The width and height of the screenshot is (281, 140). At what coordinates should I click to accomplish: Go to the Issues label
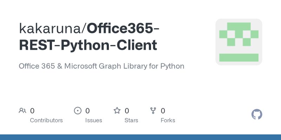click(x=93, y=120)
